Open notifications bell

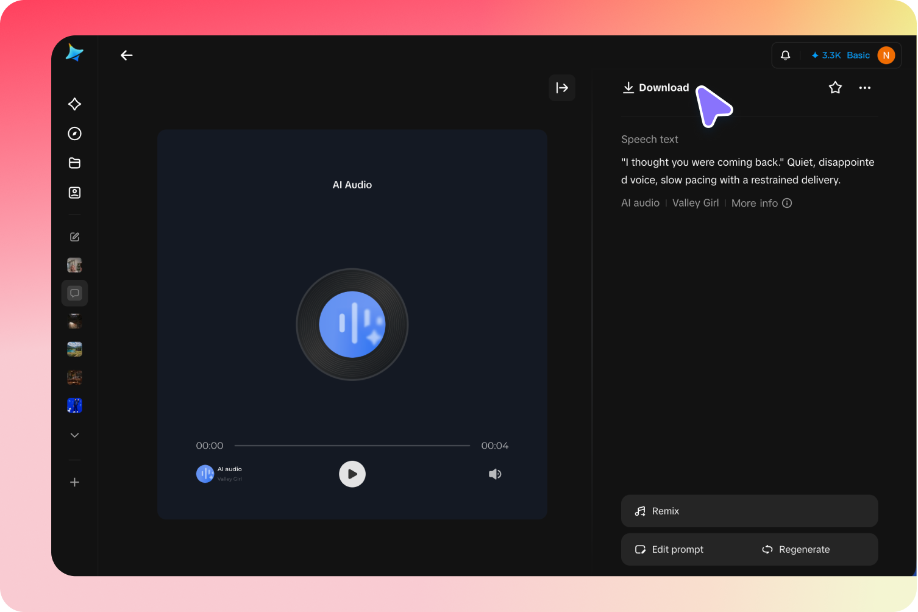pyautogui.click(x=786, y=55)
